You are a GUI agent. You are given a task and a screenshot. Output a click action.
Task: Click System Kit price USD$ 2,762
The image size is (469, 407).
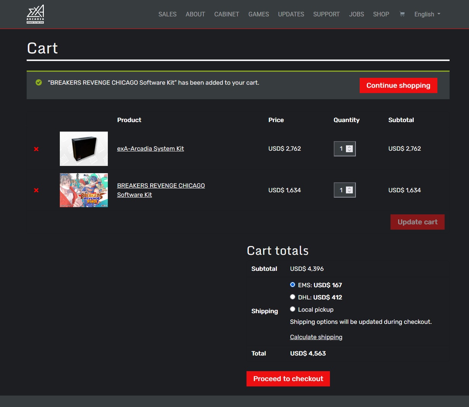(285, 149)
